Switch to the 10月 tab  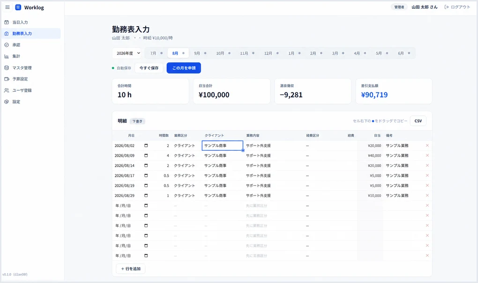click(223, 53)
